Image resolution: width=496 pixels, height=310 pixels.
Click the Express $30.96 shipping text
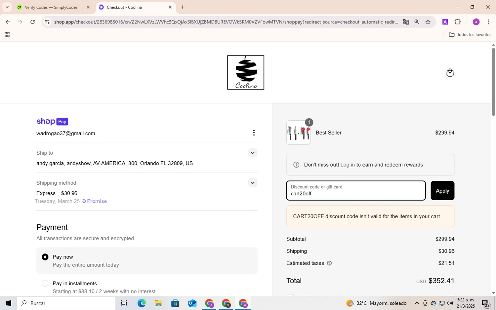[57, 193]
